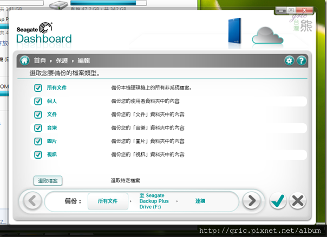Viewport: 327px width, 237px height.
Task: Open the settings gear icon
Action: click(x=289, y=60)
